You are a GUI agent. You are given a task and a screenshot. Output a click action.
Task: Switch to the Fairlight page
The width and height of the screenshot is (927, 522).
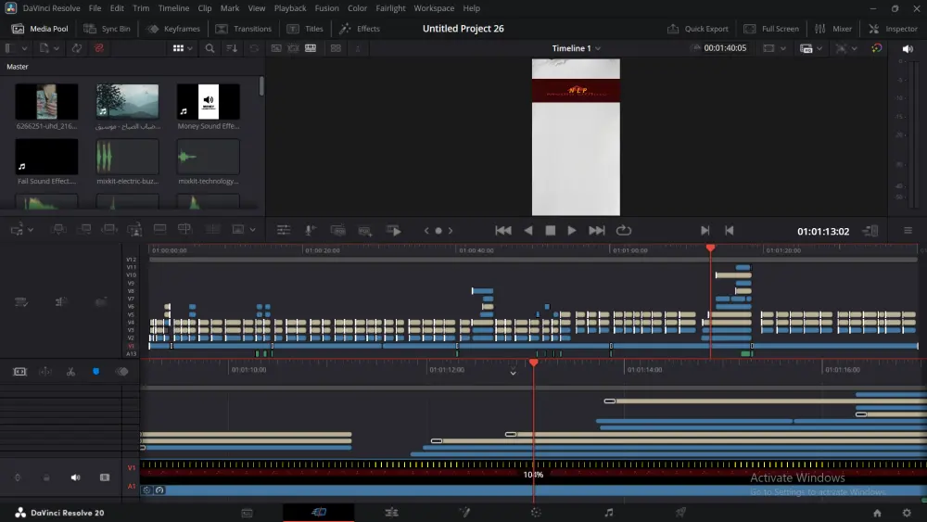click(x=608, y=512)
